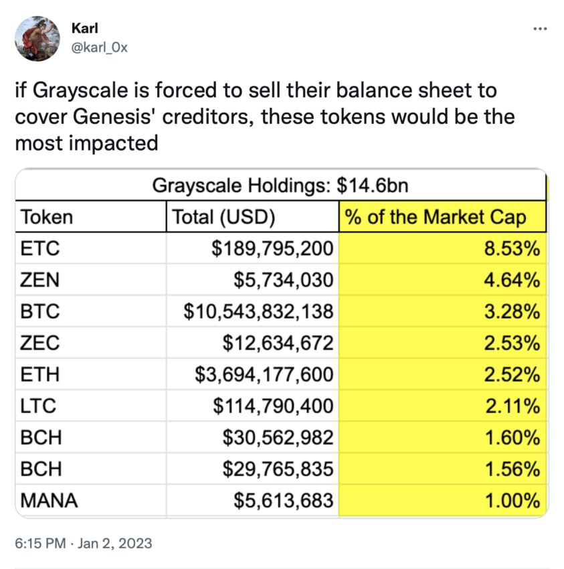Image resolution: width=564 pixels, height=569 pixels.
Task: Click the LTC $114,790,400 value
Action: 273,406
